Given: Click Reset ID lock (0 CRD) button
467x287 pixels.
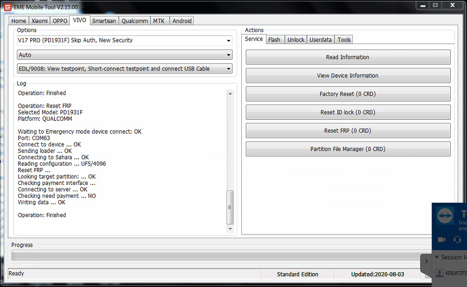Looking at the screenshot, I should click(x=348, y=112).
